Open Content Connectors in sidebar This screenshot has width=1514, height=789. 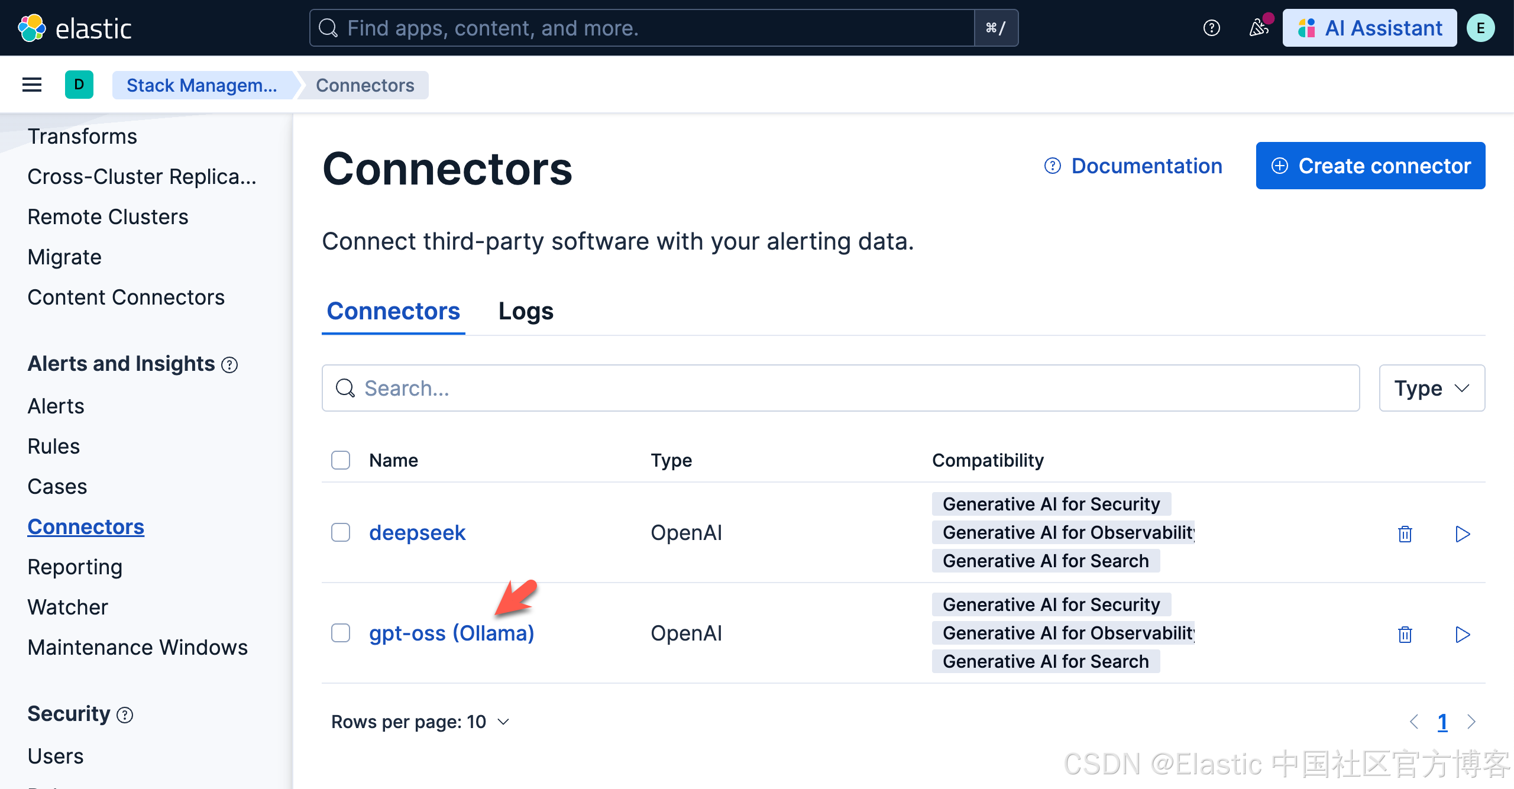coord(126,297)
